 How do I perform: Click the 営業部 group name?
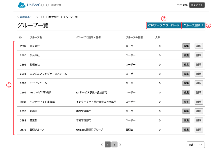click(x=33, y=120)
